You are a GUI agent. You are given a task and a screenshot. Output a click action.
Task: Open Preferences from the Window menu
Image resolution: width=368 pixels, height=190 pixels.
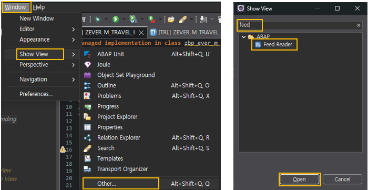pos(36,94)
